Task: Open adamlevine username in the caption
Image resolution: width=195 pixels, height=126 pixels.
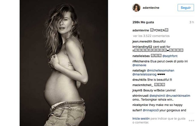Action: click(x=141, y=30)
